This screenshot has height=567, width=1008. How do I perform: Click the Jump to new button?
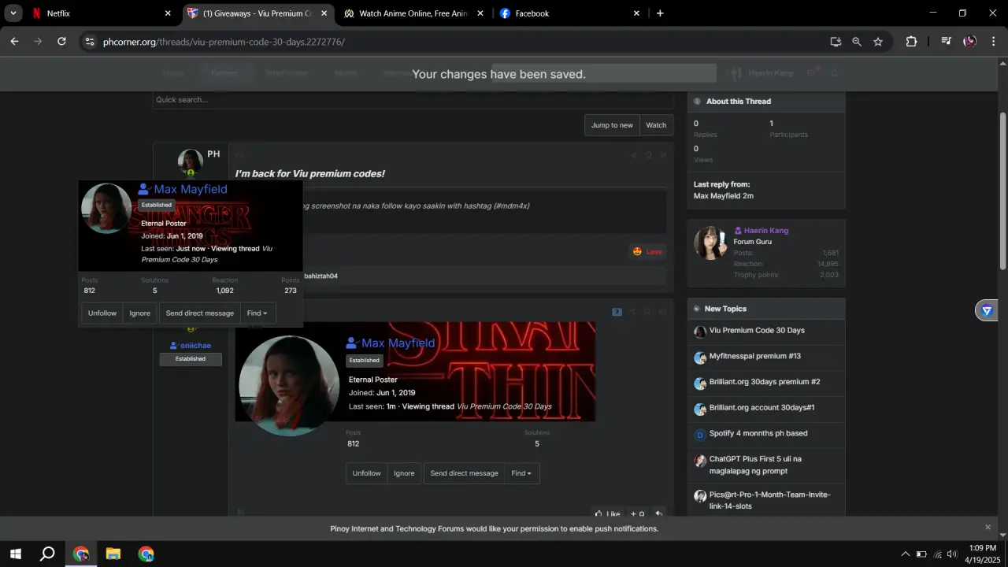coord(612,125)
